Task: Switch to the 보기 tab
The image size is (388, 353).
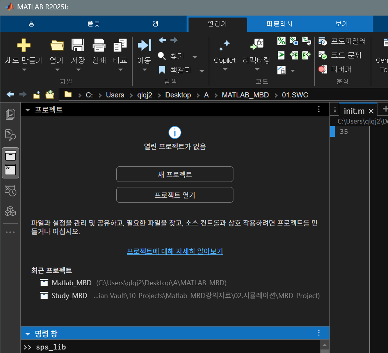Action: coord(342,24)
